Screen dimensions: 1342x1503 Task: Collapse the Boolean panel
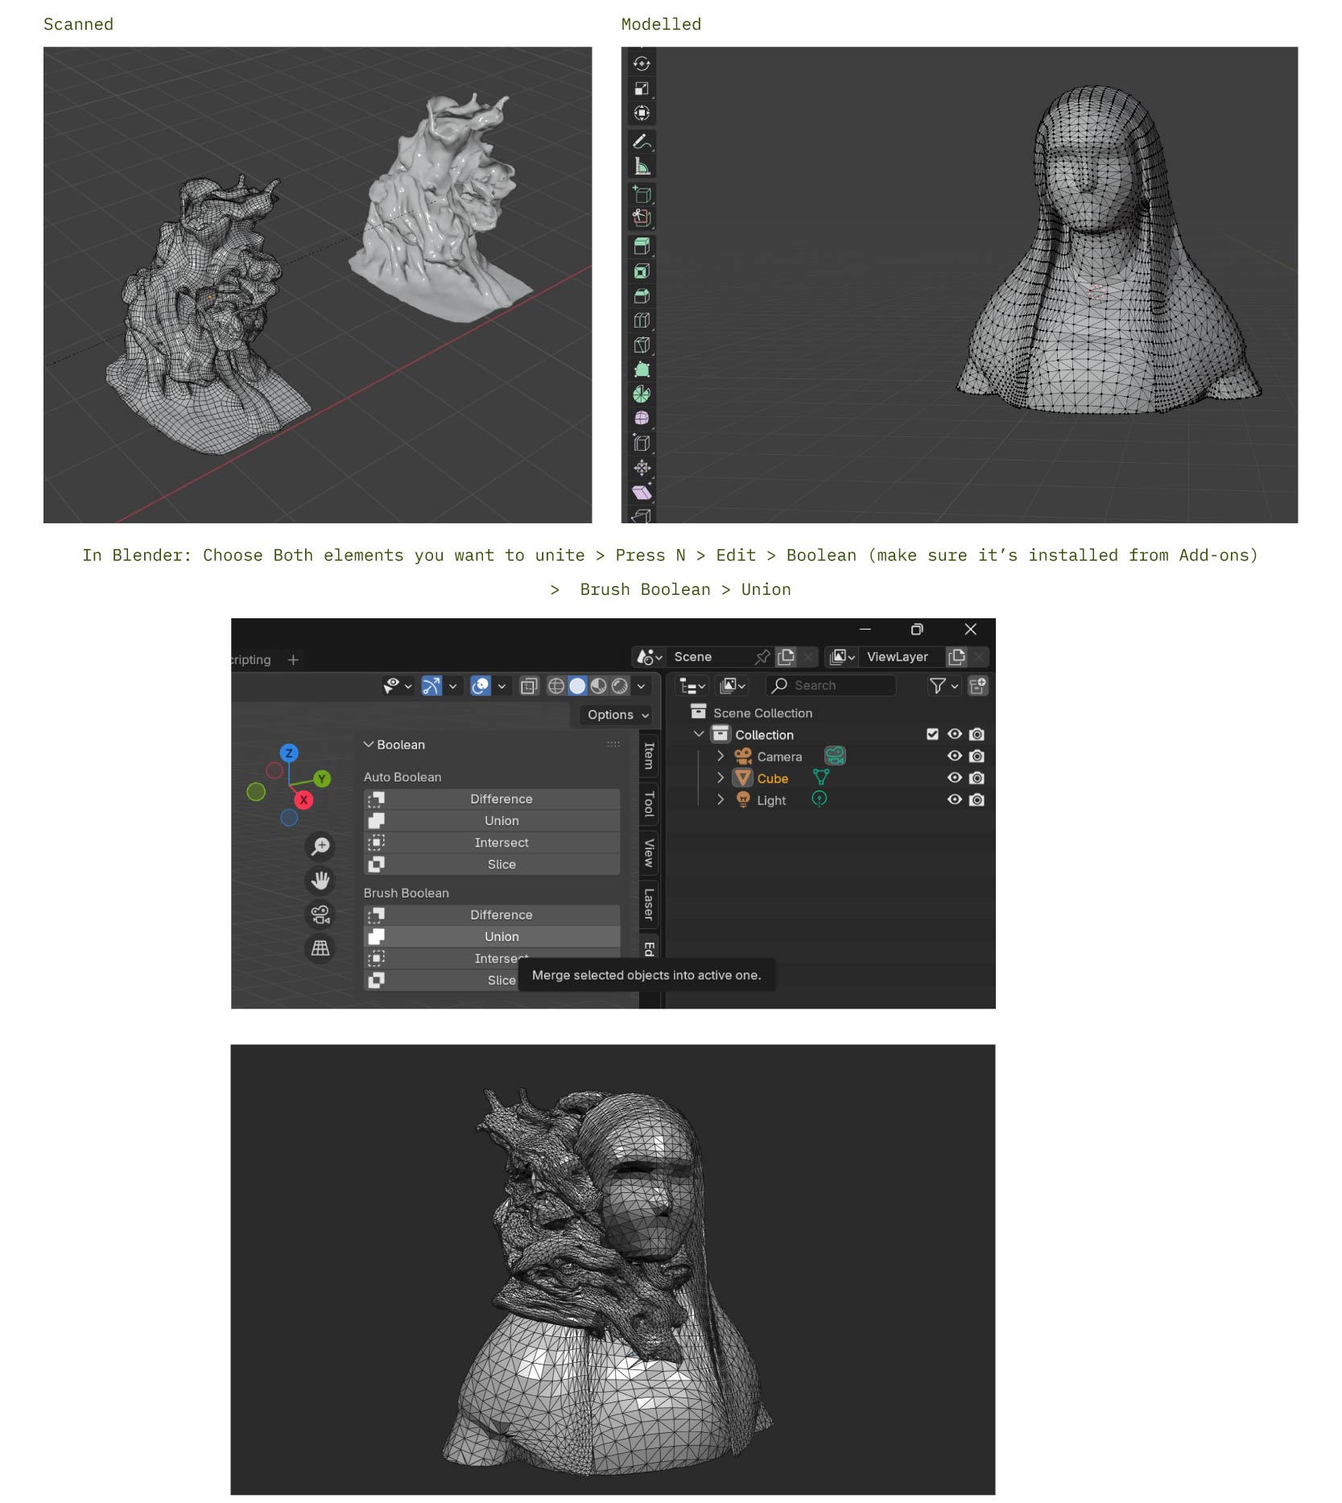369,745
